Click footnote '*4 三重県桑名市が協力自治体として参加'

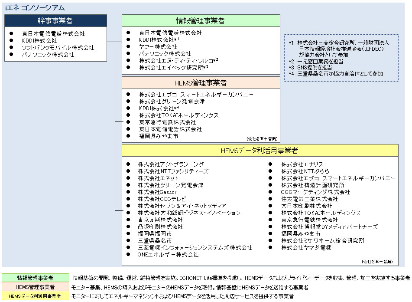click(336, 74)
